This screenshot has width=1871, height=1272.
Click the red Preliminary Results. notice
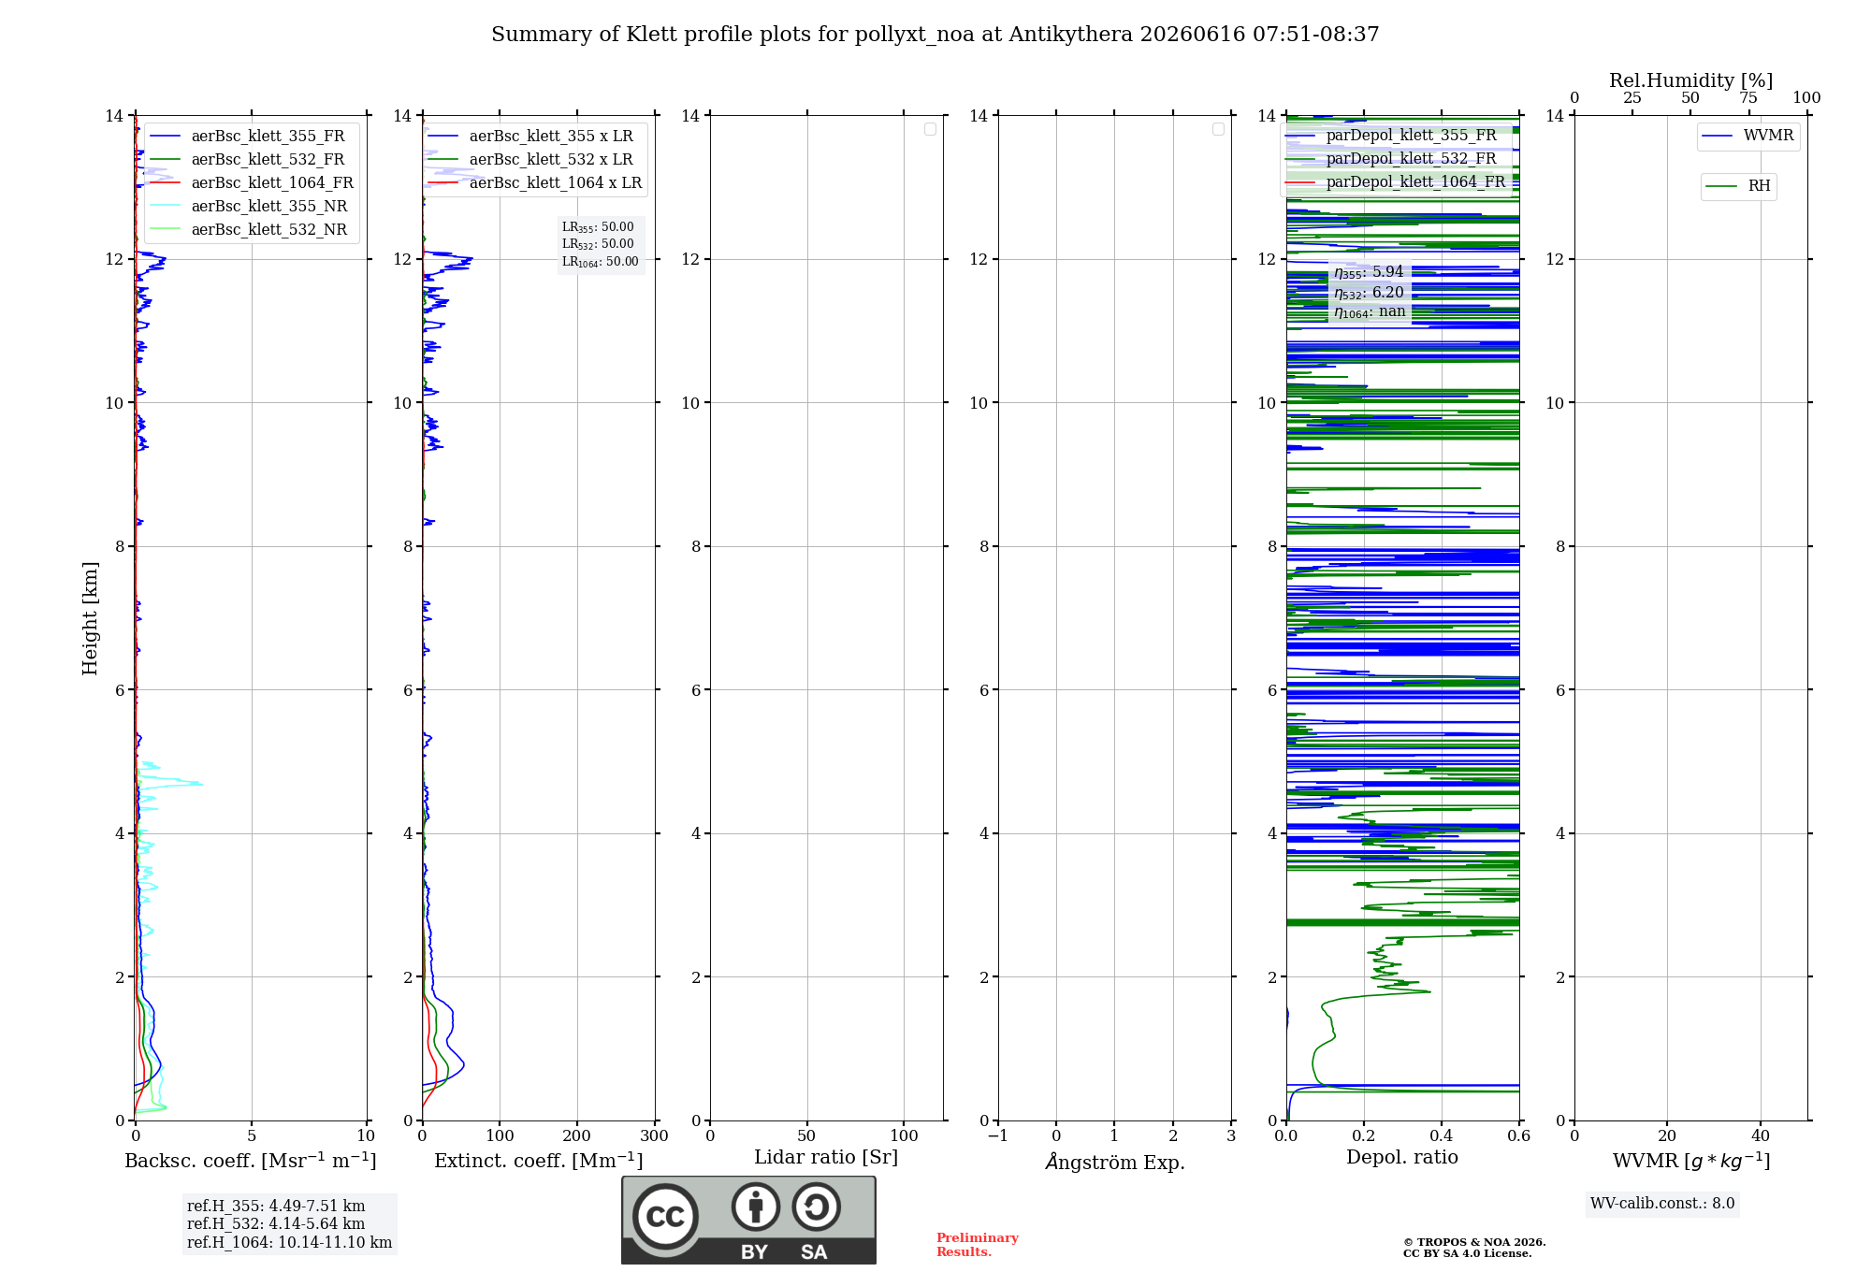pos(978,1245)
